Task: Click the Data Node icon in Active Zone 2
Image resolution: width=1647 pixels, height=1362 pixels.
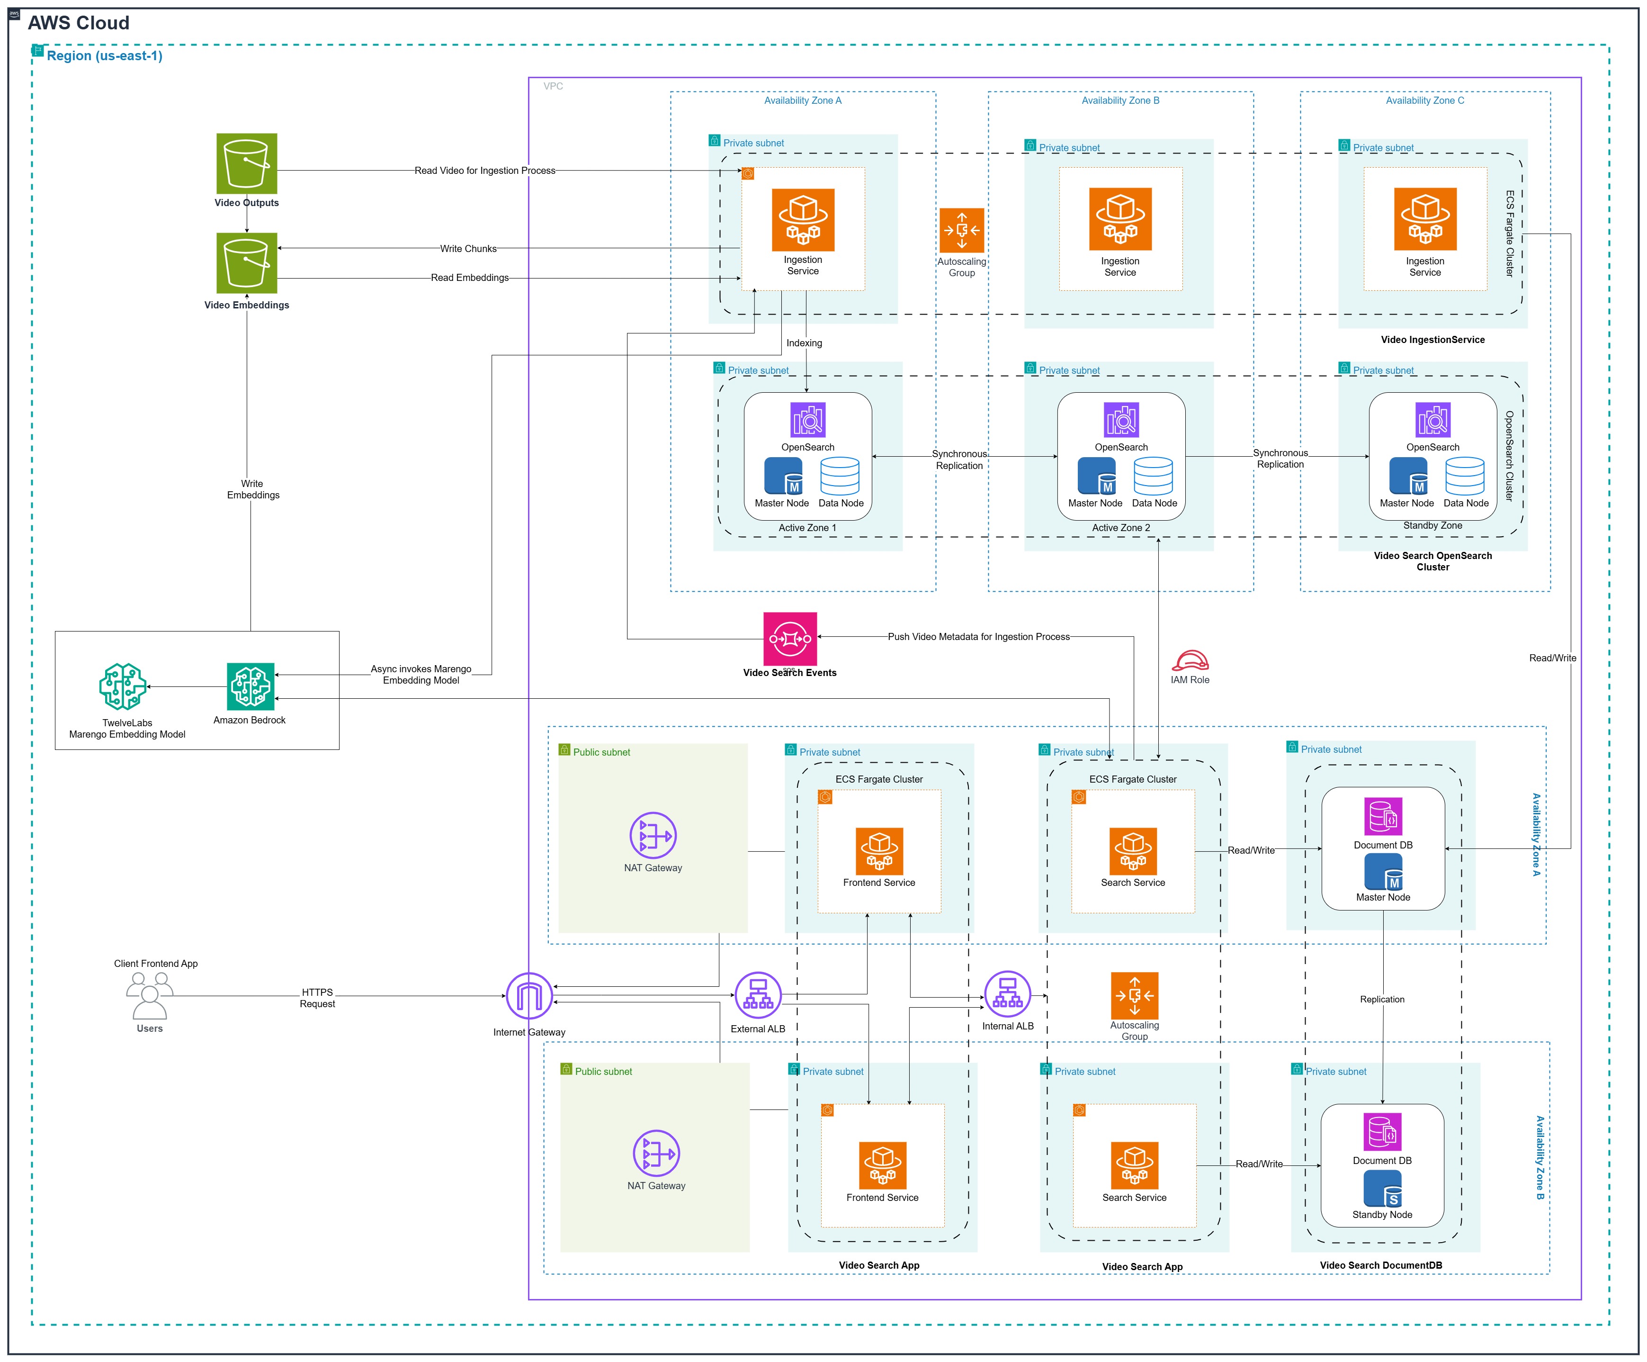Action: (1153, 476)
